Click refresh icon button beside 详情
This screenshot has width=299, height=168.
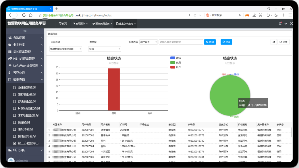[274, 42]
